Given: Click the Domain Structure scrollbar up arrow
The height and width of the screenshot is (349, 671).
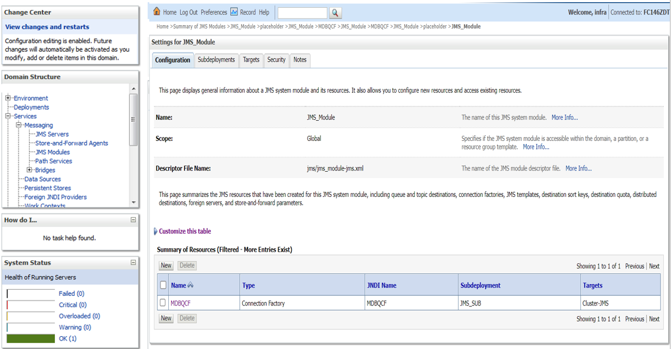Looking at the screenshot, I should point(133,89).
